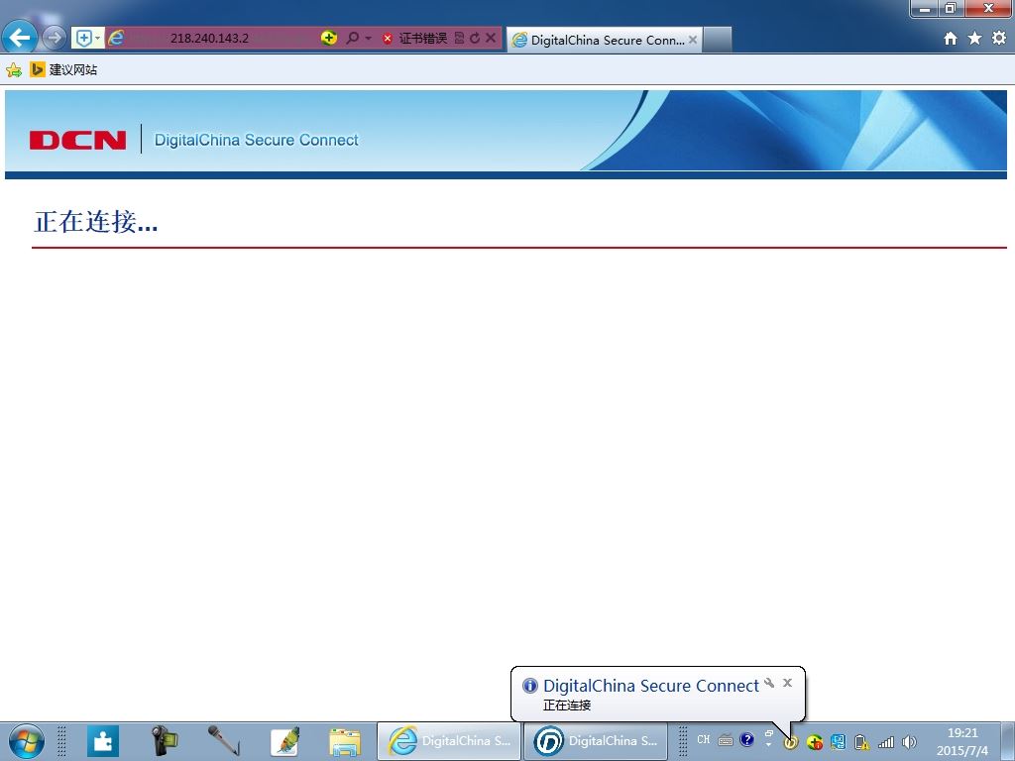Click the browser forward arrow

(54, 39)
